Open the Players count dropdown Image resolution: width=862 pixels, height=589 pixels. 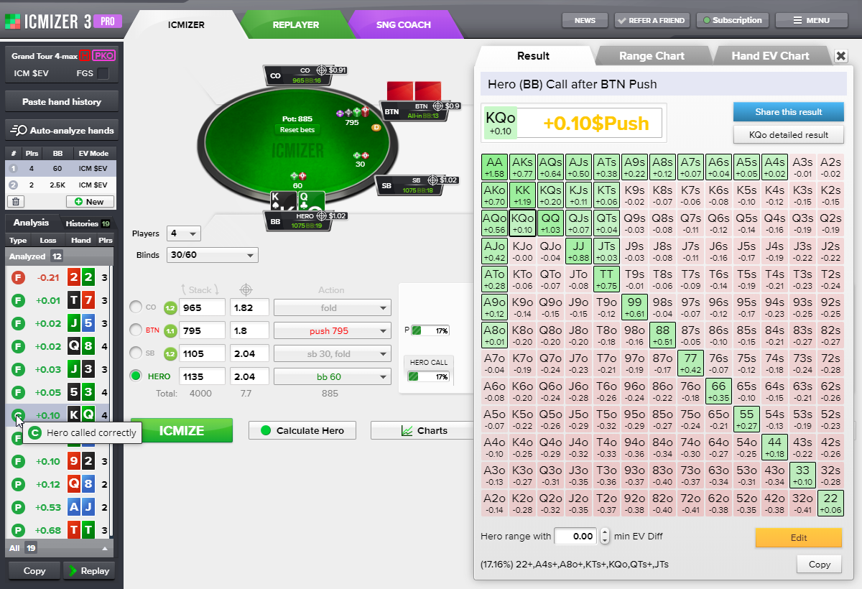click(x=183, y=233)
